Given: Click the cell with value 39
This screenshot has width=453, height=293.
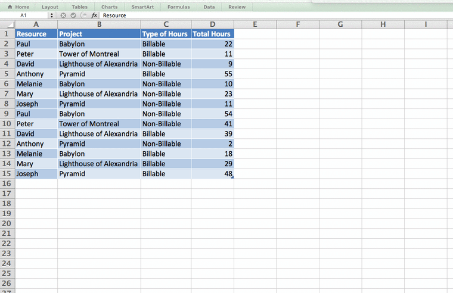Looking at the screenshot, I should pyautogui.click(x=212, y=134).
